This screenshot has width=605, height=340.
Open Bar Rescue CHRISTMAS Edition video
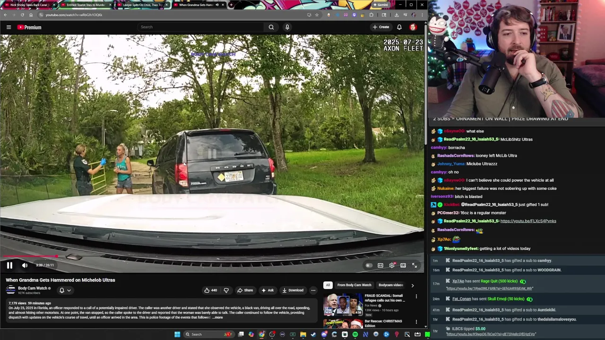tap(383, 323)
